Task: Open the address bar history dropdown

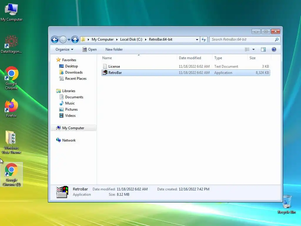Action: coord(197,40)
